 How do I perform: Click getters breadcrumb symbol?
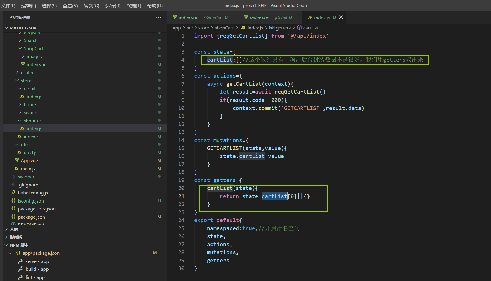[x=283, y=28]
